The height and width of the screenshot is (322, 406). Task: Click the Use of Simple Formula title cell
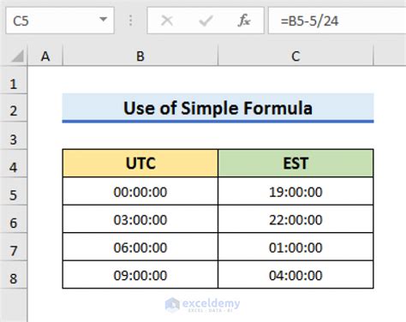coord(218,108)
